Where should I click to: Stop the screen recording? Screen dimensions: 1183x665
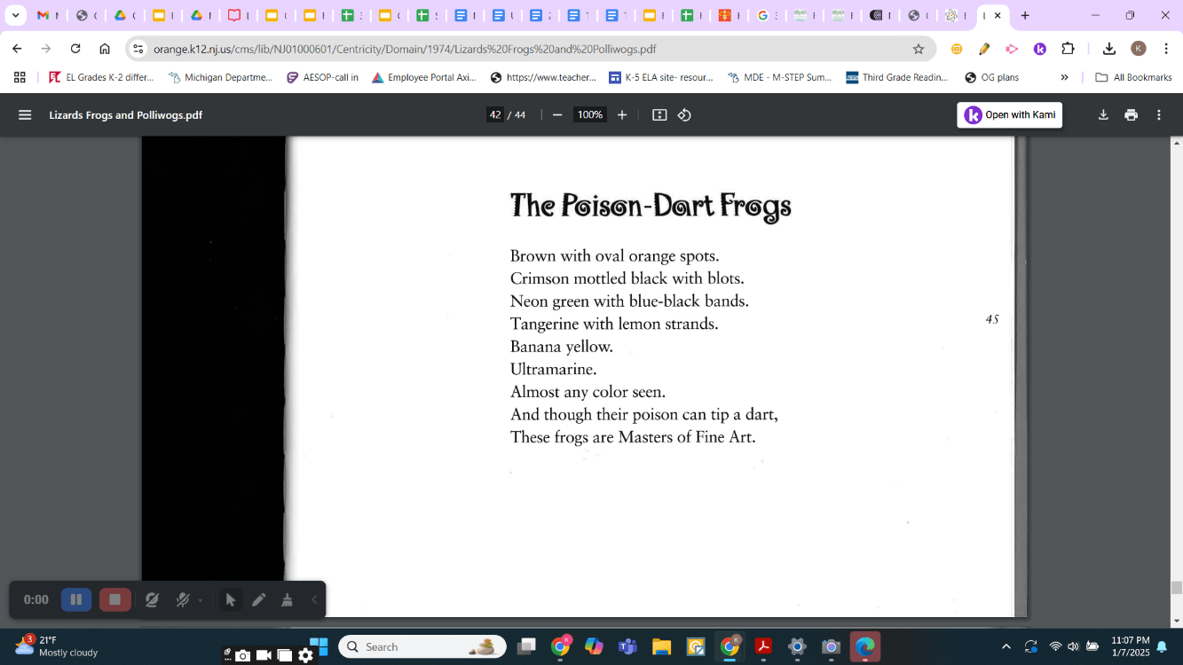114,599
